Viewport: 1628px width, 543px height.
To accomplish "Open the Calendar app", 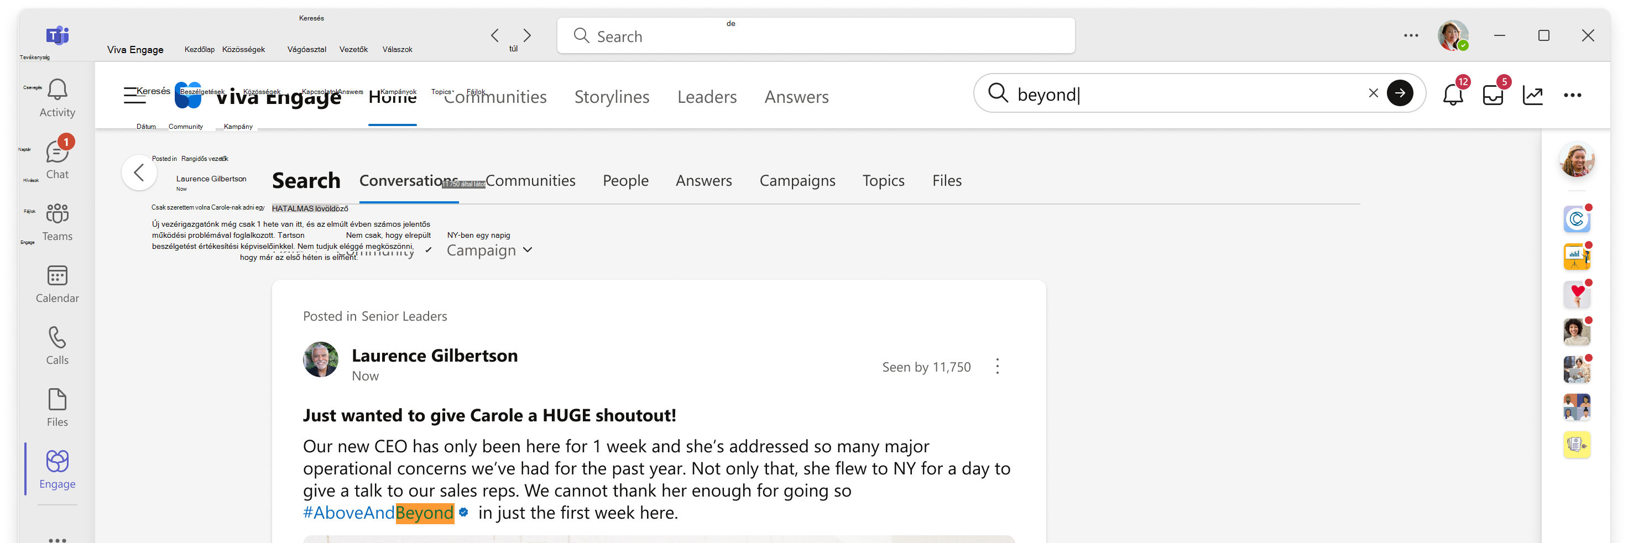I will [x=57, y=284].
